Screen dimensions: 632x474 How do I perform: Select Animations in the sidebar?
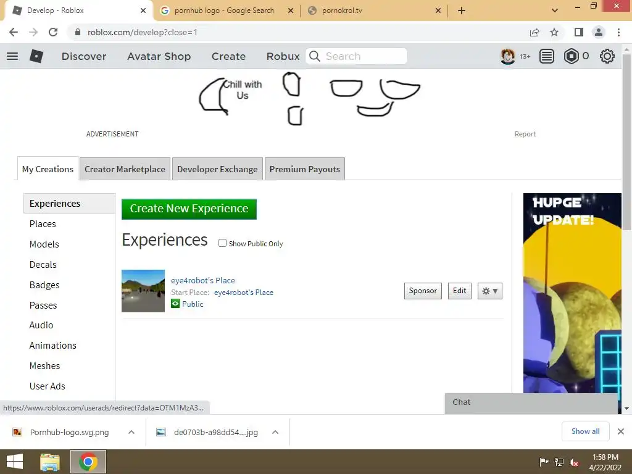[53, 346]
